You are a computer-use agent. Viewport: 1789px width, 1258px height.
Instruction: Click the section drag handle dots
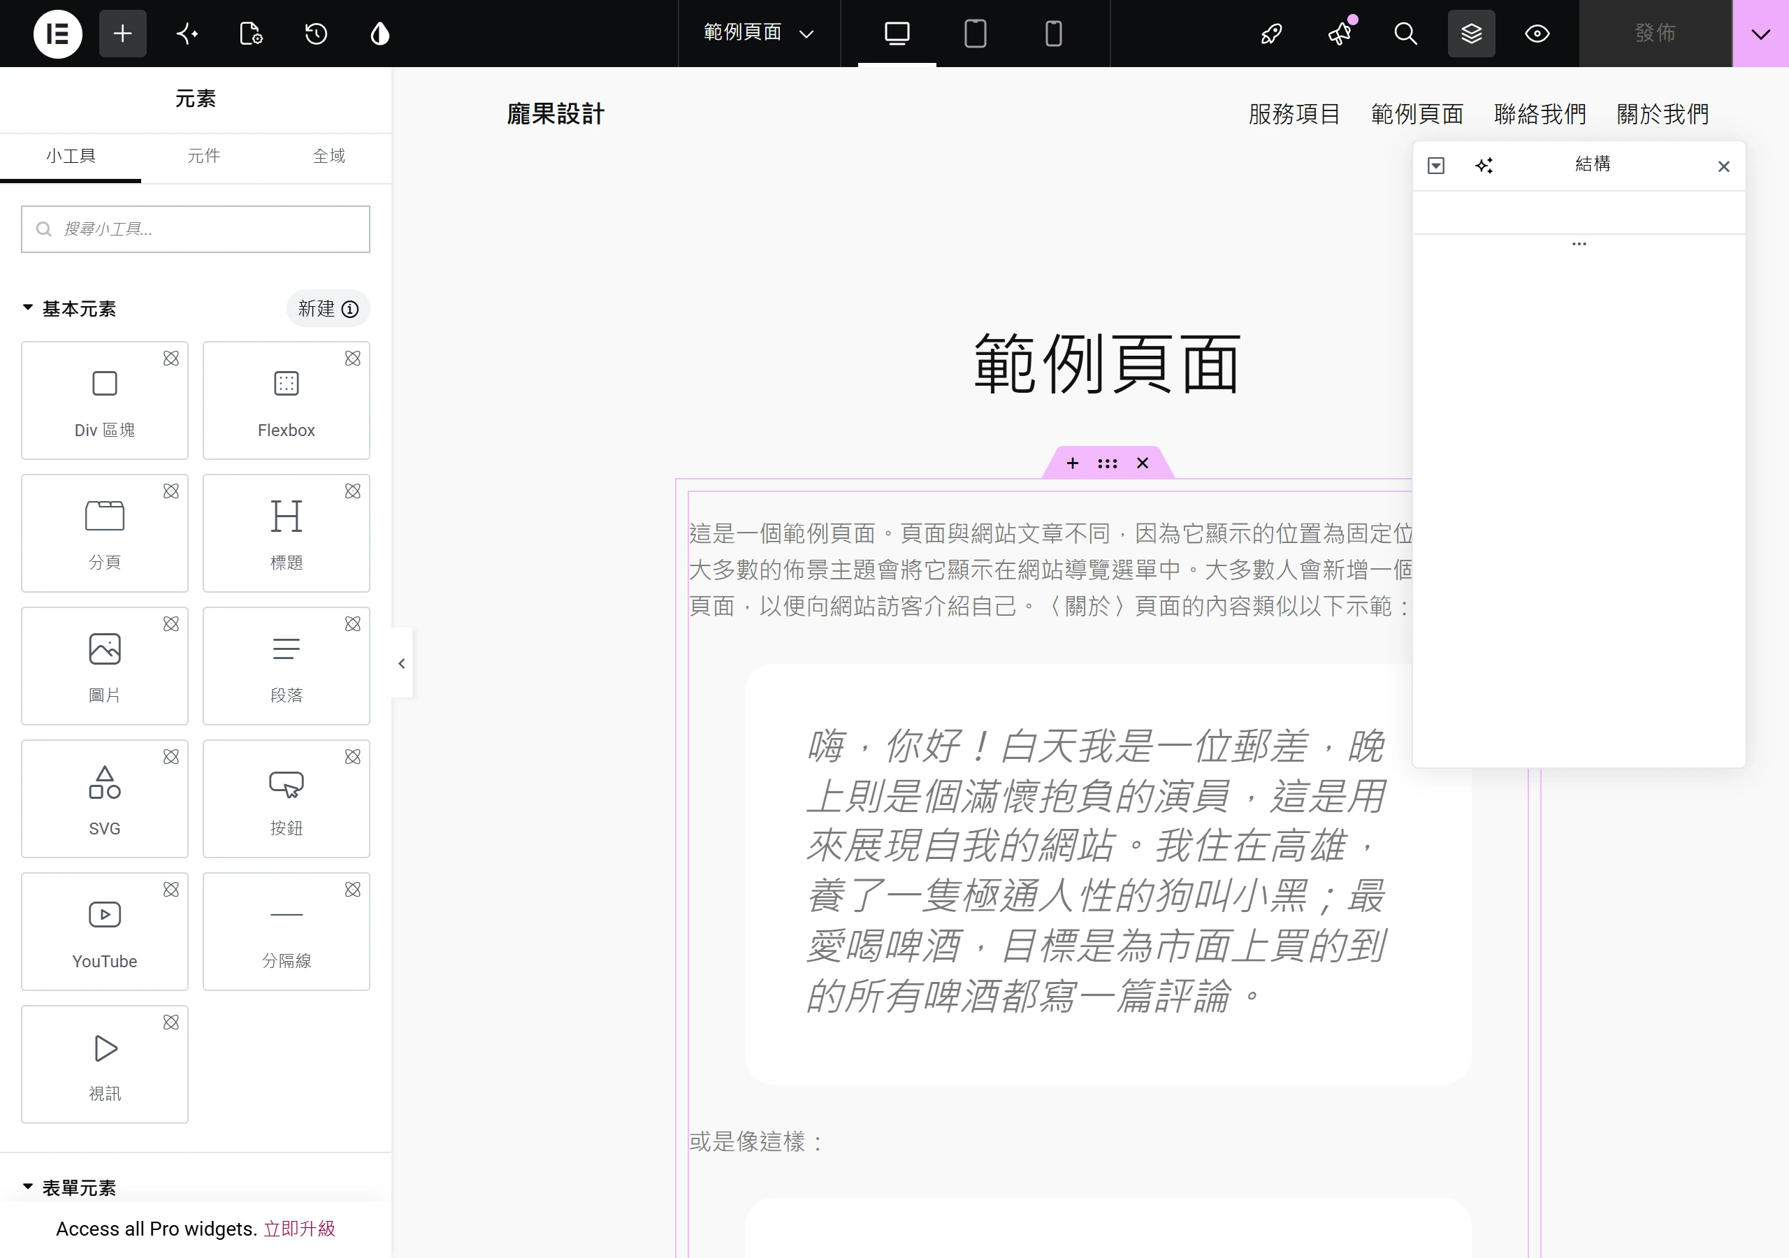(x=1107, y=463)
